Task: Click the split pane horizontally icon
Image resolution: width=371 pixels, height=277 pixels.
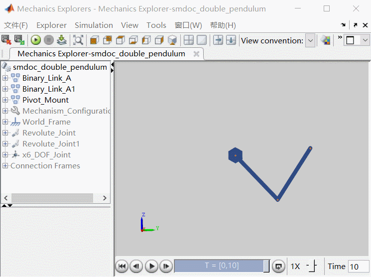Action: (x=231, y=40)
